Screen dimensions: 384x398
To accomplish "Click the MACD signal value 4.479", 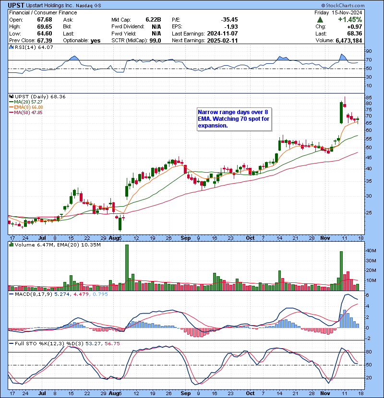I will (x=81, y=294).
